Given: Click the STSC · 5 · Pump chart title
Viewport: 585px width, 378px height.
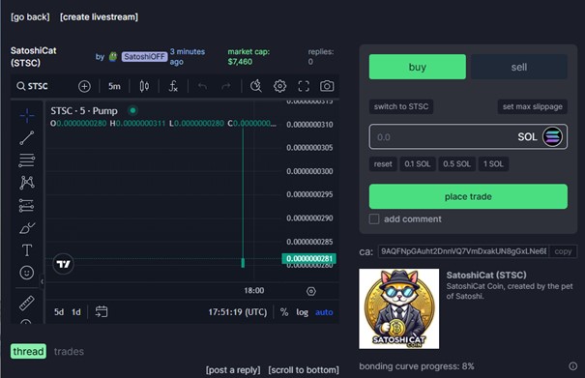Looking at the screenshot, I should (x=84, y=111).
